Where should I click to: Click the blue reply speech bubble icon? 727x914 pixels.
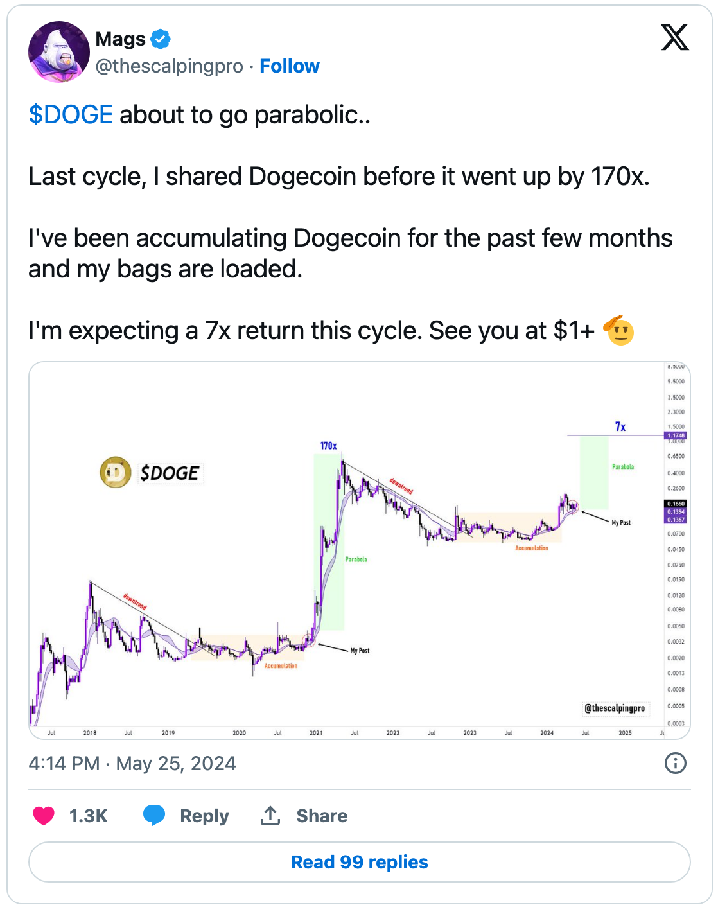pyautogui.click(x=154, y=816)
